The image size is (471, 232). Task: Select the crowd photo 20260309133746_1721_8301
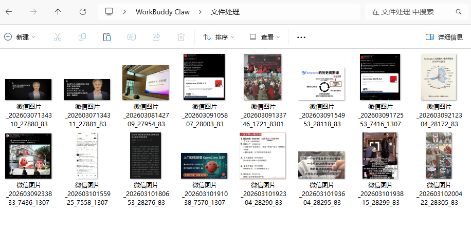tap(263, 76)
